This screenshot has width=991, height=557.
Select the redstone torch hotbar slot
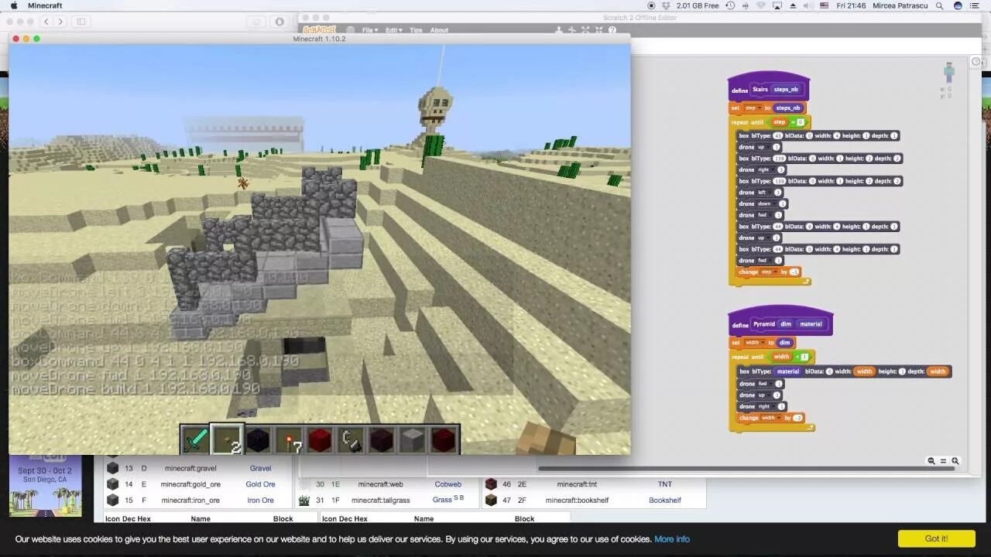(289, 440)
